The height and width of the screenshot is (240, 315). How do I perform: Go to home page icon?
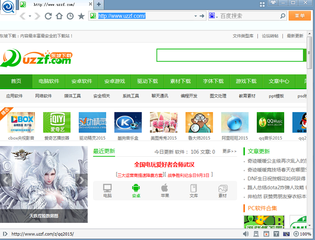click(x=59, y=16)
